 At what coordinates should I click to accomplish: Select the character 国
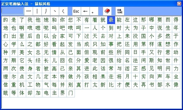pyautogui.click(x=143, y=36)
